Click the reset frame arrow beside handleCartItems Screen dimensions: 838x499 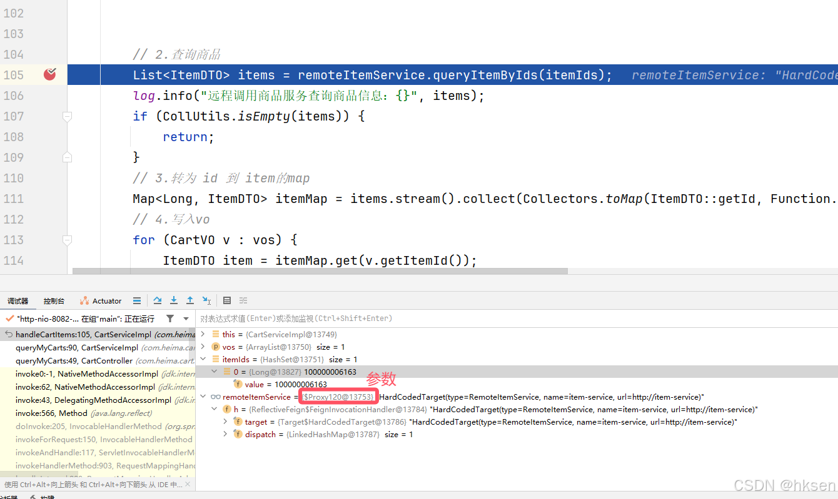pyautogui.click(x=9, y=333)
